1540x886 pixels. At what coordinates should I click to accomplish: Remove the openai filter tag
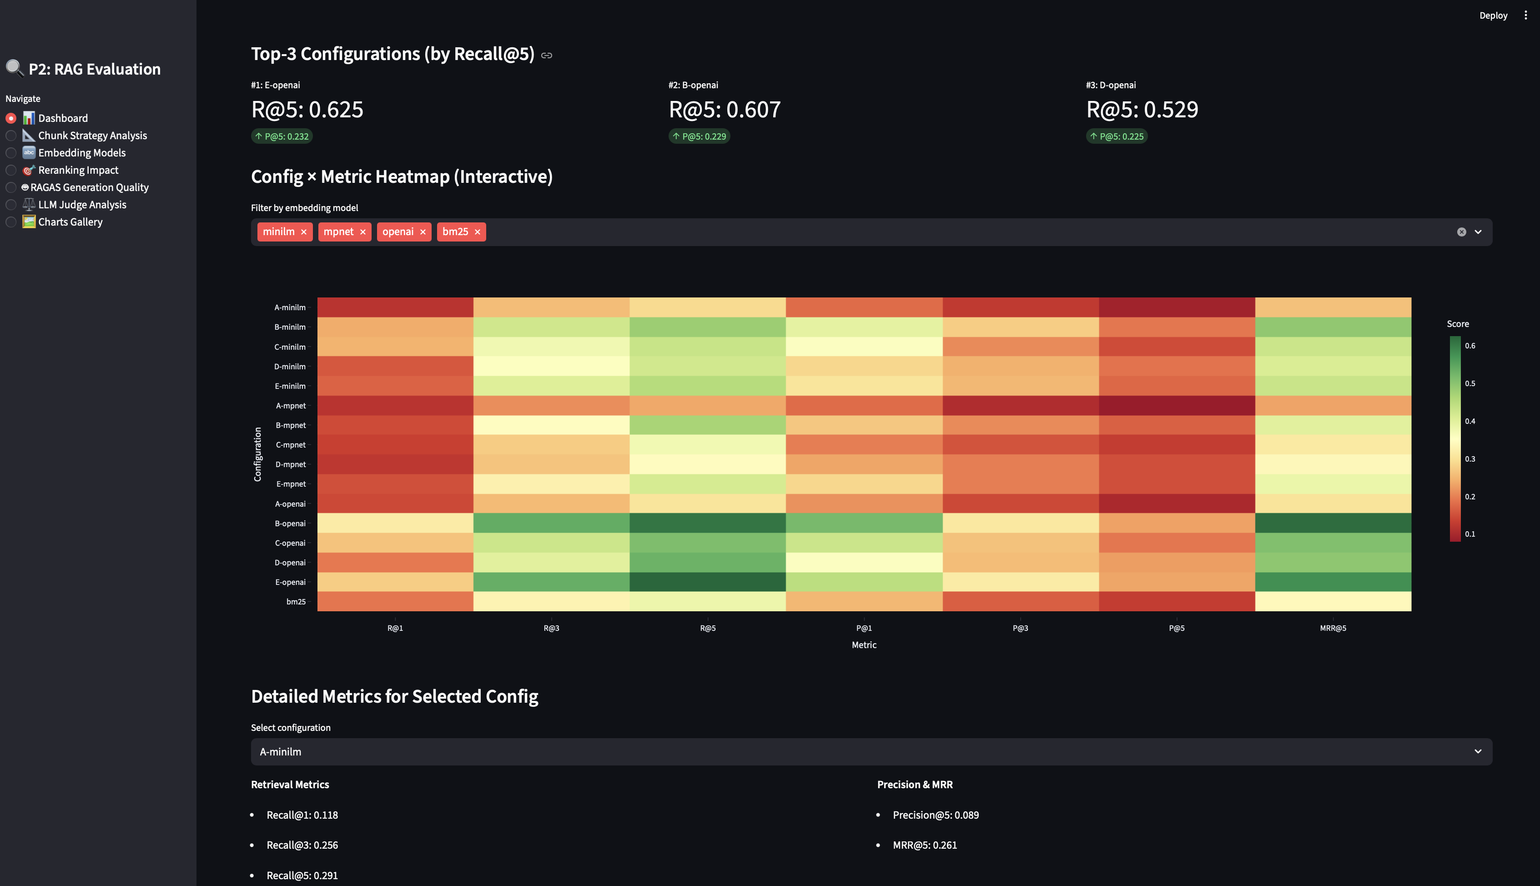[x=423, y=232]
